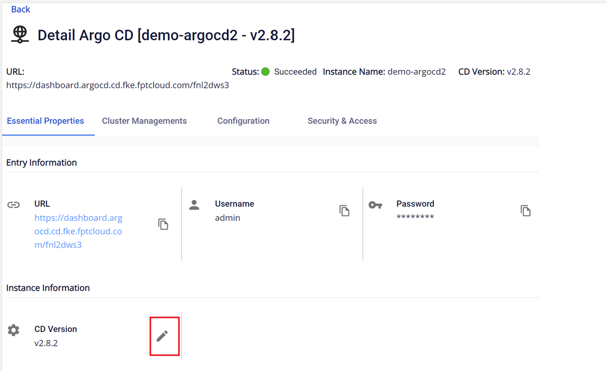The image size is (607, 371).
Task: Click the person icon beside Username
Action: tap(194, 205)
